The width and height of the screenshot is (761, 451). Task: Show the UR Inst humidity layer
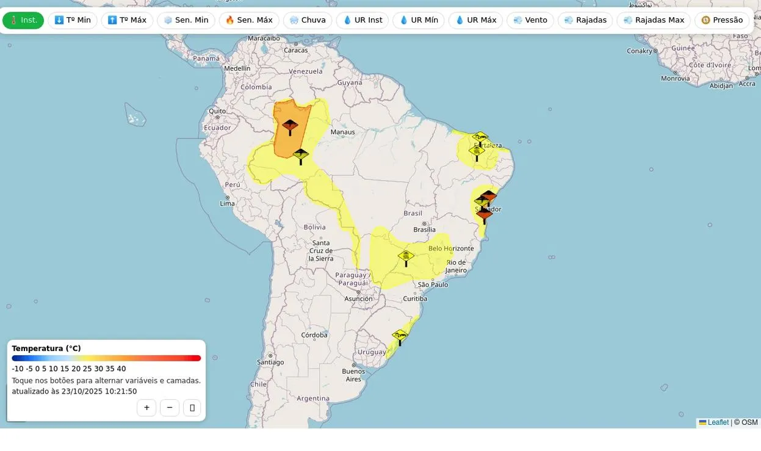coord(362,20)
